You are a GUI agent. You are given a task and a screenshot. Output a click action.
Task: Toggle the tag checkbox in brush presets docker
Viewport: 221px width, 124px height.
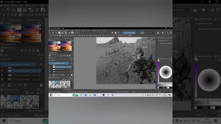pyautogui.click(x=64, y=79)
